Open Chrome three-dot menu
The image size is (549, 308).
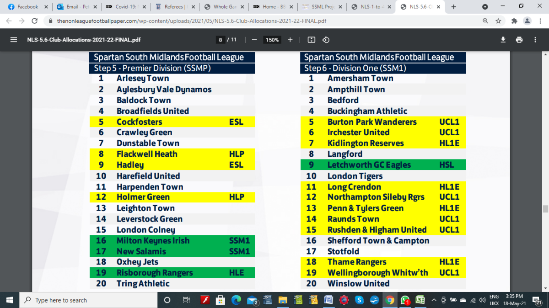(540, 21)
